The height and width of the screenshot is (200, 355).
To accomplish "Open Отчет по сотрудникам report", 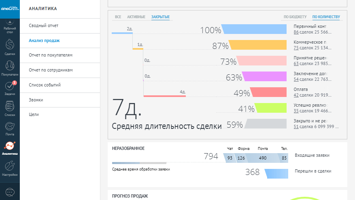I will click(x=51, y=70).
